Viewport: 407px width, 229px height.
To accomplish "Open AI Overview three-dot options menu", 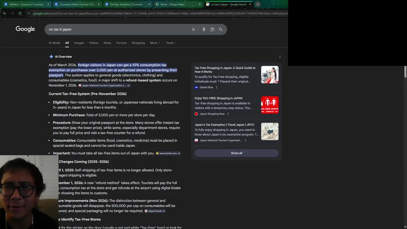I will tap(280, 57).
